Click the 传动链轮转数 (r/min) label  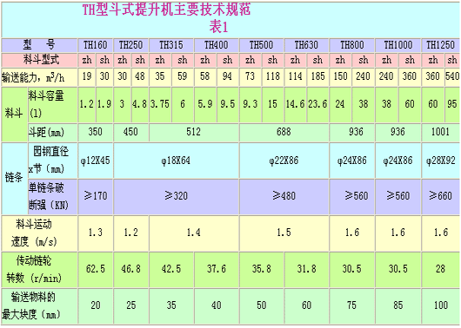tap(39, 270)
